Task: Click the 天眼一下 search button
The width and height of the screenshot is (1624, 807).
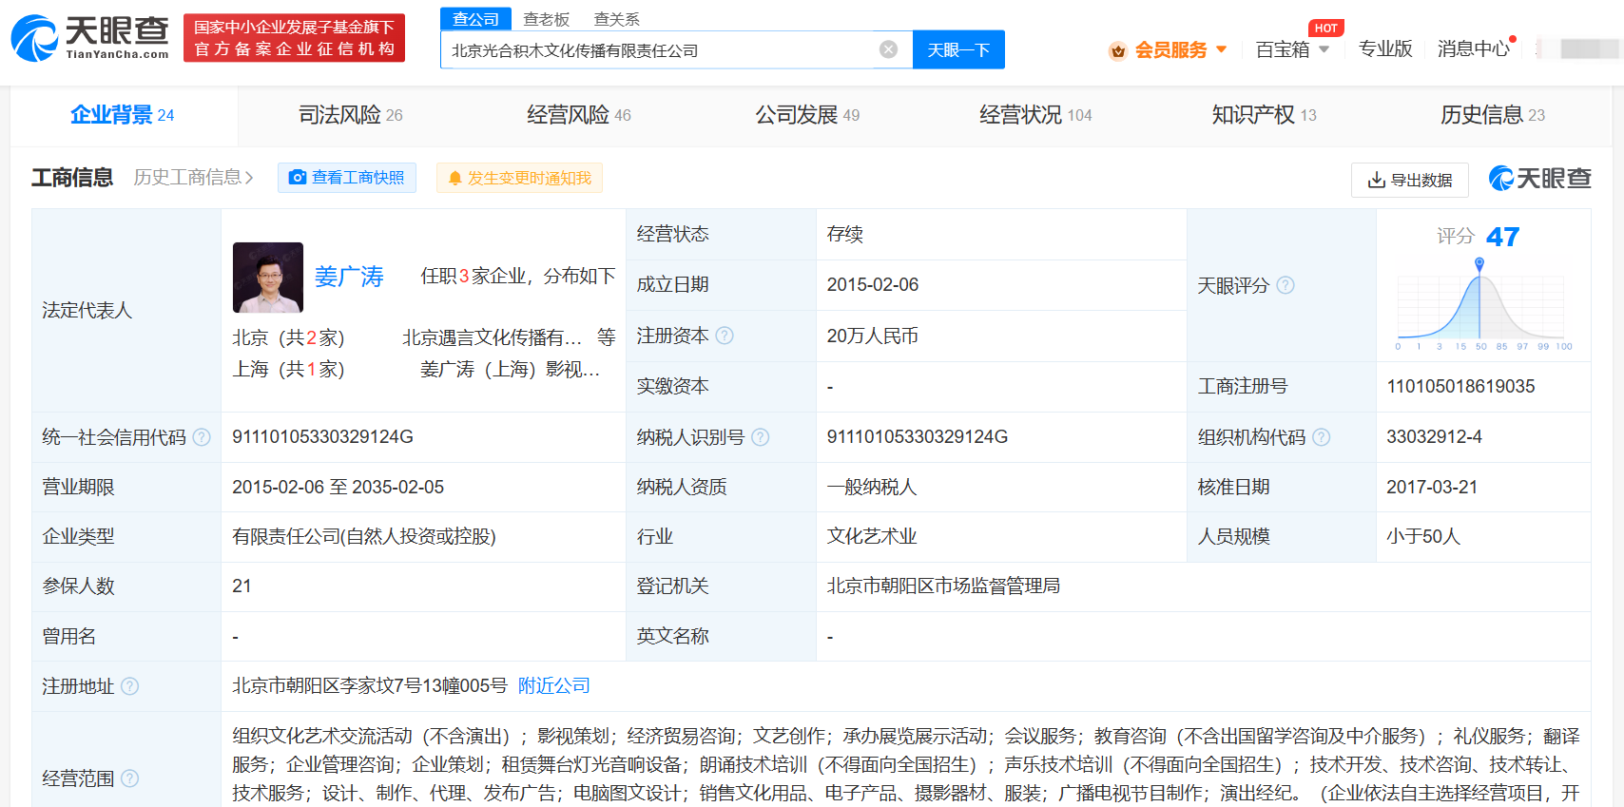Action: click(x=958, y=49)
